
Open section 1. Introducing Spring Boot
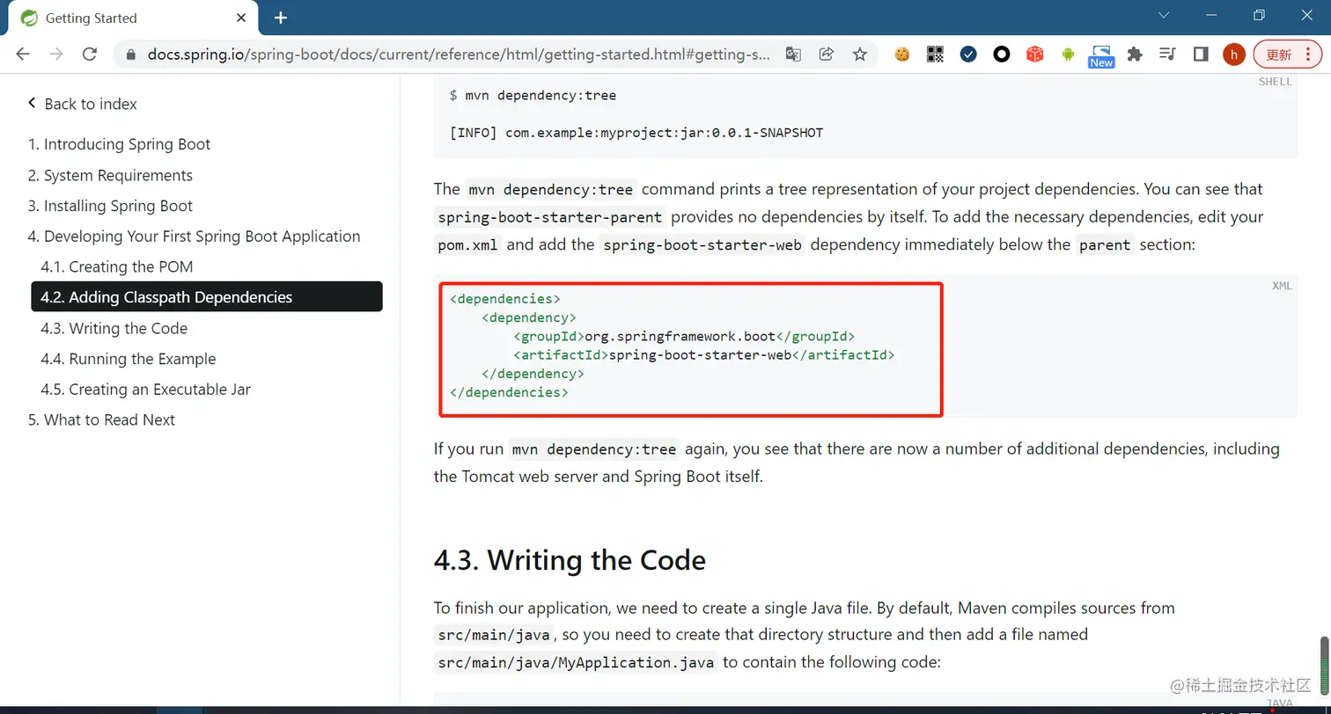coord(119,144)
